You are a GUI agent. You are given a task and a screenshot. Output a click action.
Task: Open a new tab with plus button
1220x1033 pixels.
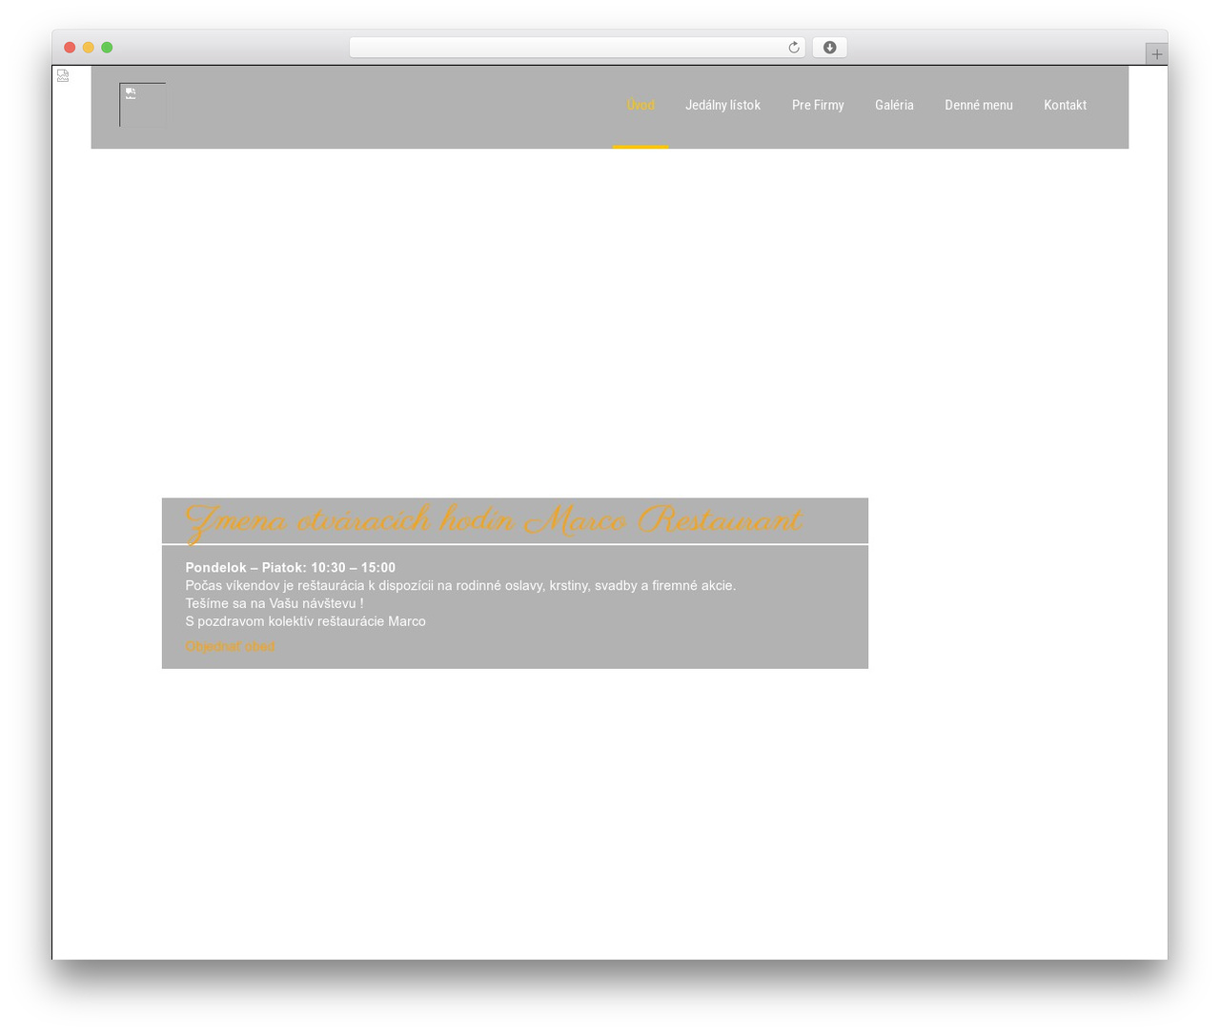click(x=1156, y=54)
